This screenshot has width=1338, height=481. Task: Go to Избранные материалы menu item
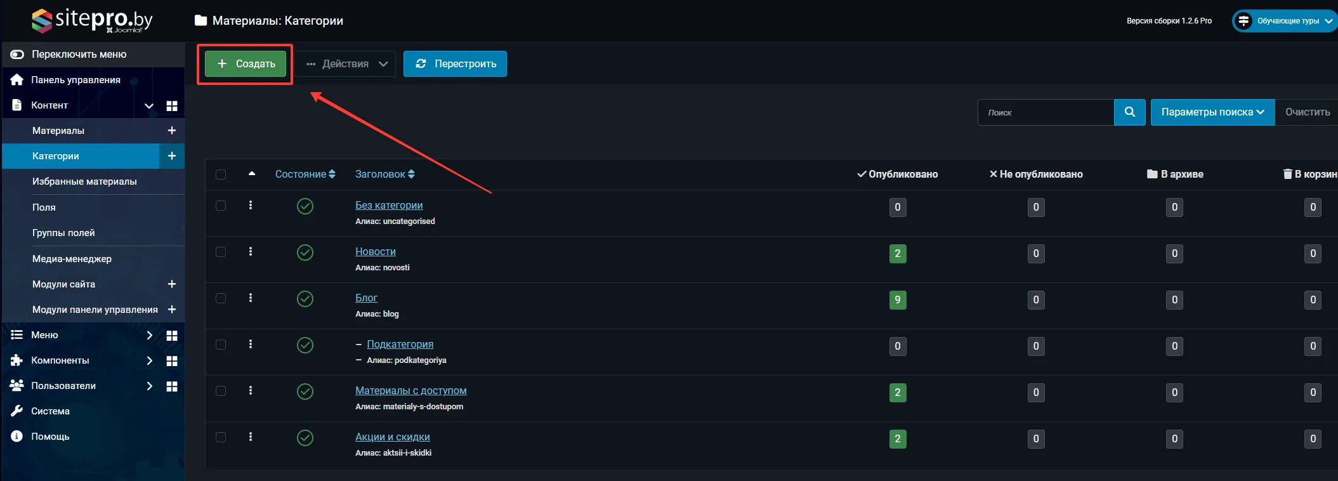pyautogui.click(x=84, y=181)
